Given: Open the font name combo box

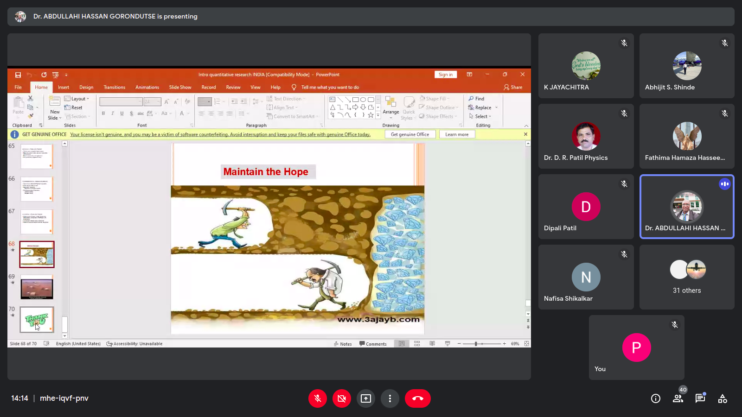Looking at the screenshot, I should point(121,101).
